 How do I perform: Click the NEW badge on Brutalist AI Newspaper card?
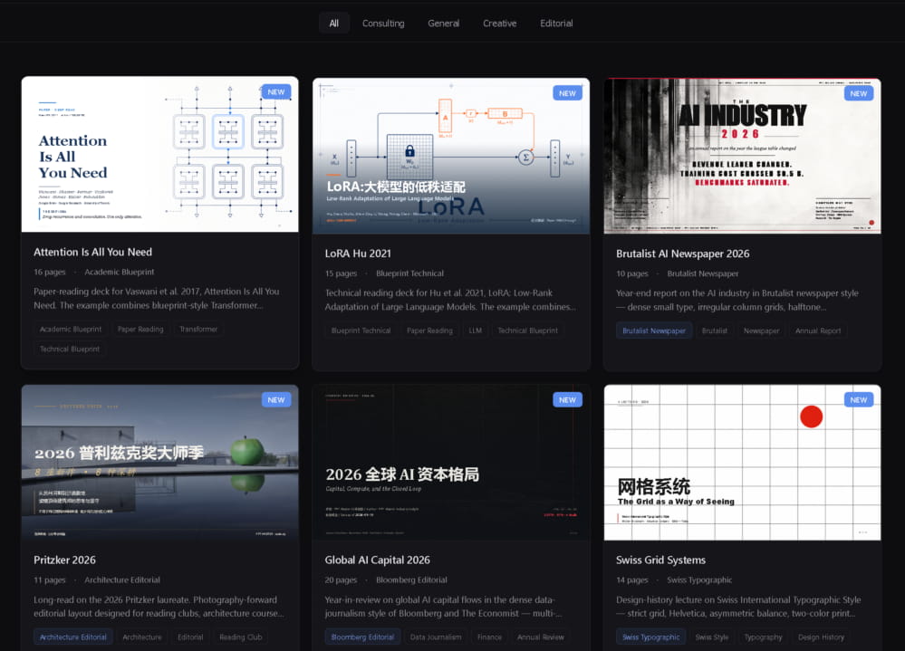pyautogui.click(x=858, y=93)
